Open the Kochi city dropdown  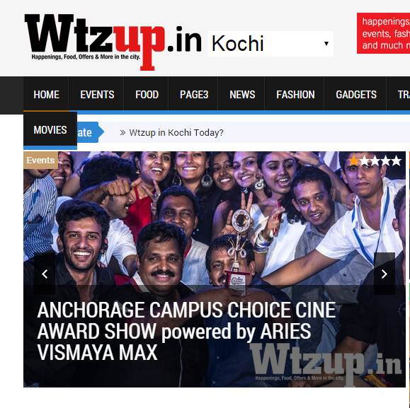point(271,44)
